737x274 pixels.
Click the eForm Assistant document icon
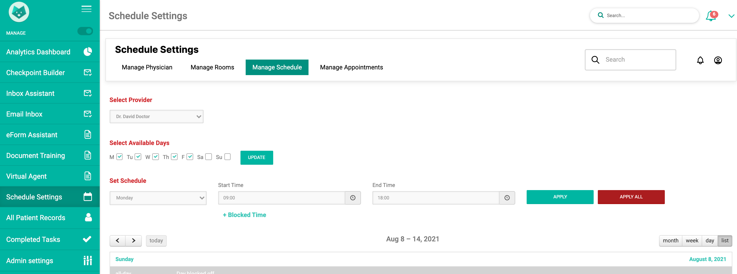(88, 134)
